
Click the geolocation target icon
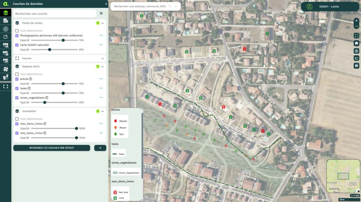(356, 51)
